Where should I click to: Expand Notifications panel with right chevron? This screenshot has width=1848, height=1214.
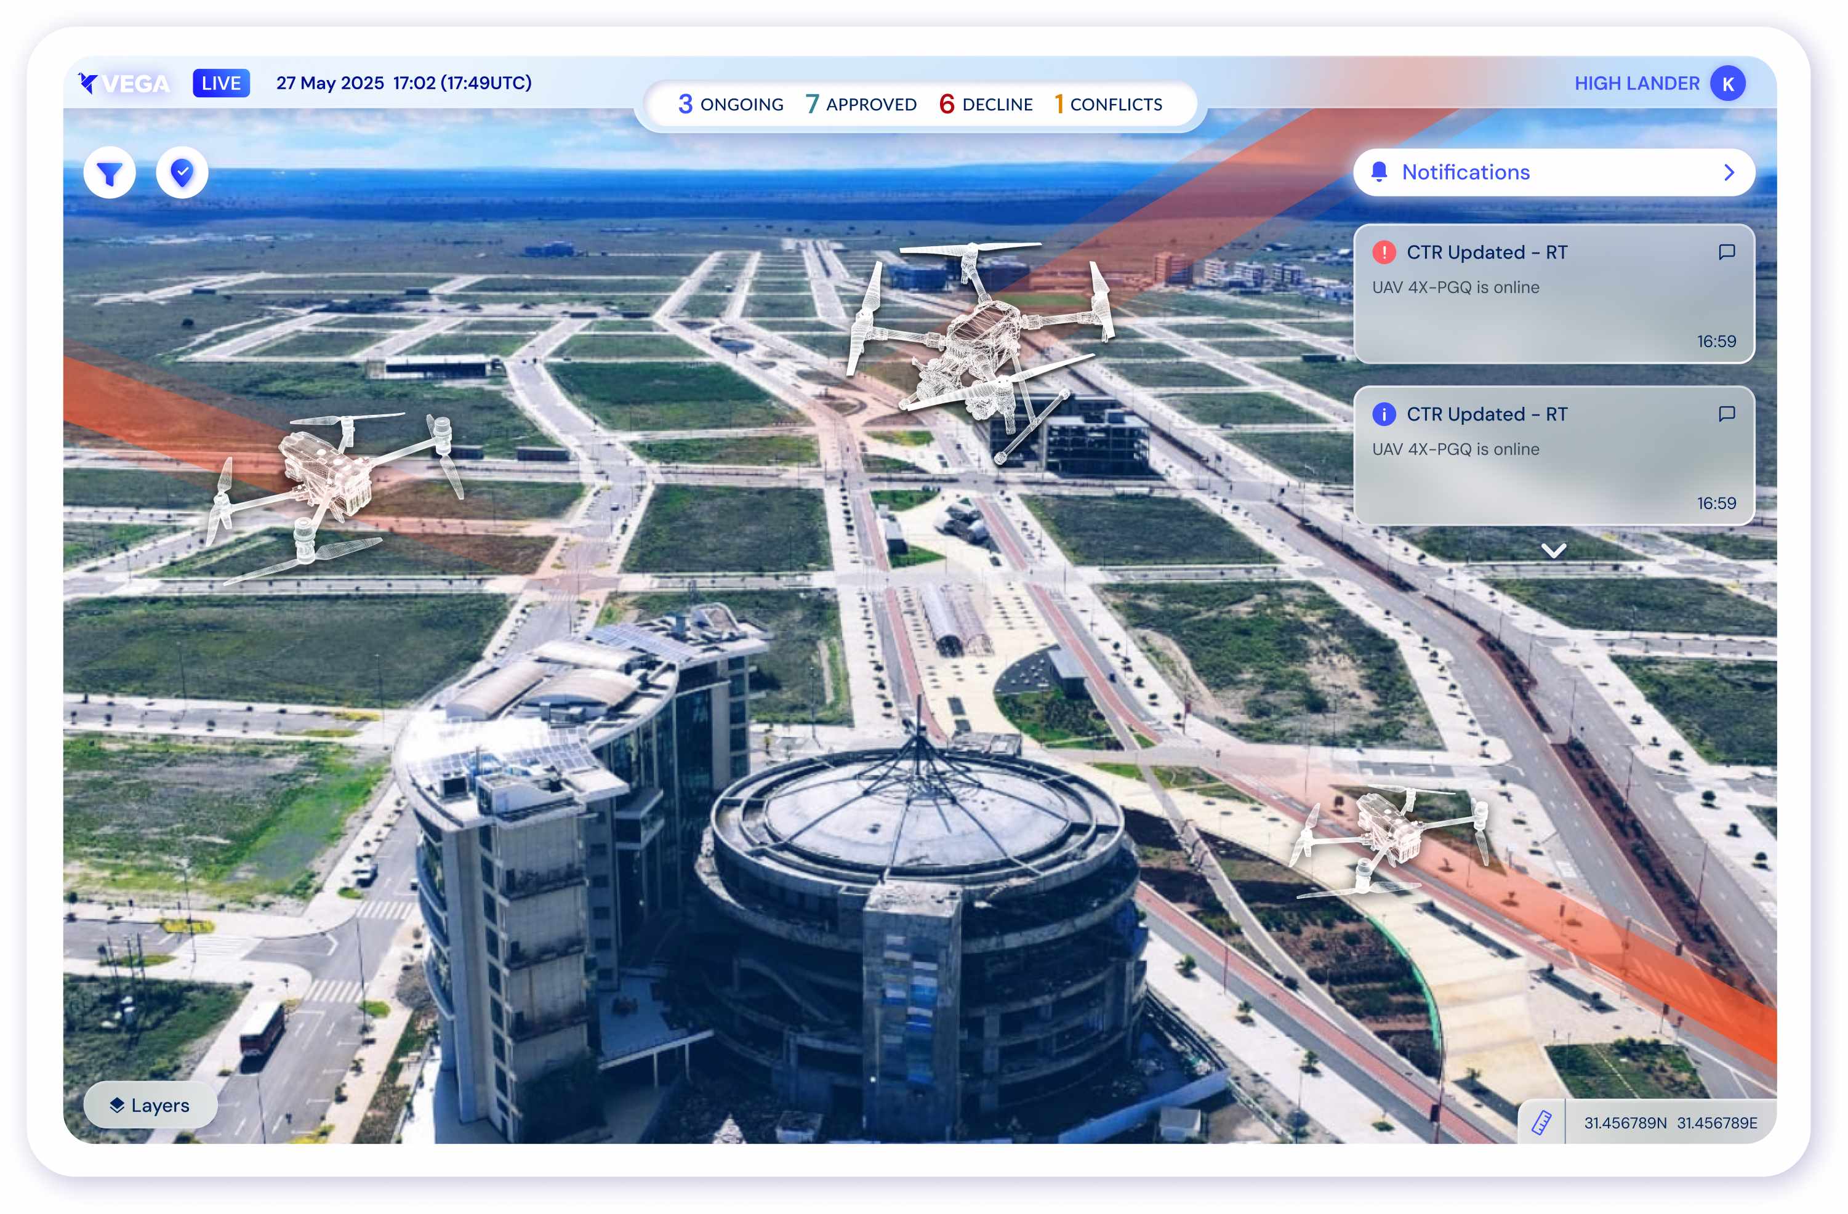click(x=1729, y=172)
